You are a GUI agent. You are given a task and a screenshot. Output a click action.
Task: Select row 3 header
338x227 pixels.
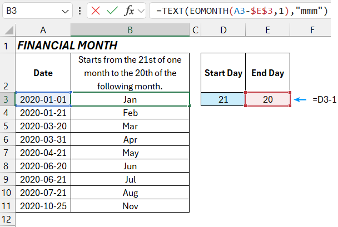pyautogui.click(x=8, y=100)
